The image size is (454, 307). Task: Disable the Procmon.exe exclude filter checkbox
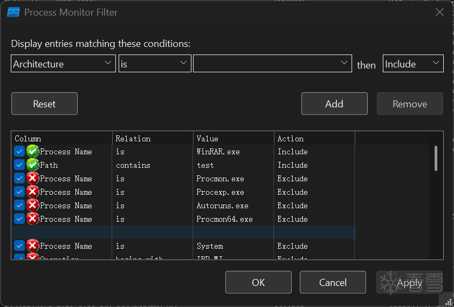point(19,179)
